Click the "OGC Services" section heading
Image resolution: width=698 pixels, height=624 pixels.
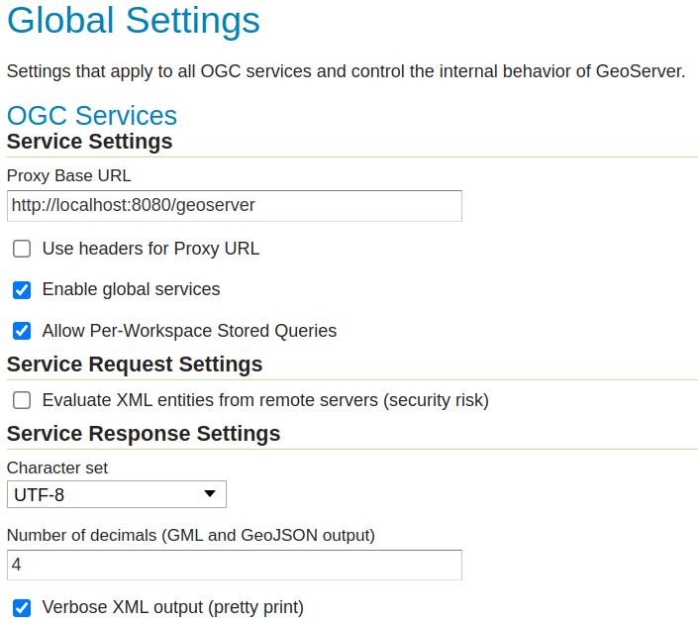pos(92,116)
